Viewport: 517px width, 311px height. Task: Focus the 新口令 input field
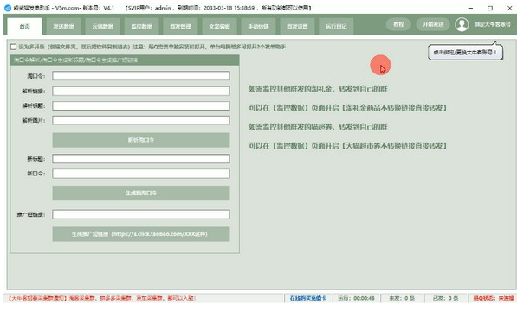141,174
